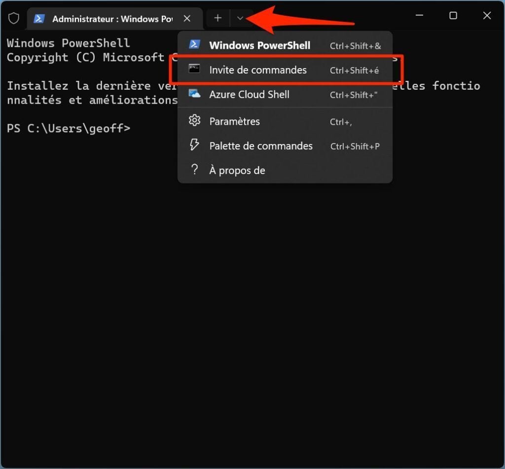Viewport: 505px width, 469px height.
Task: Open Palette de commandes entry
Action: coord(285,146)
